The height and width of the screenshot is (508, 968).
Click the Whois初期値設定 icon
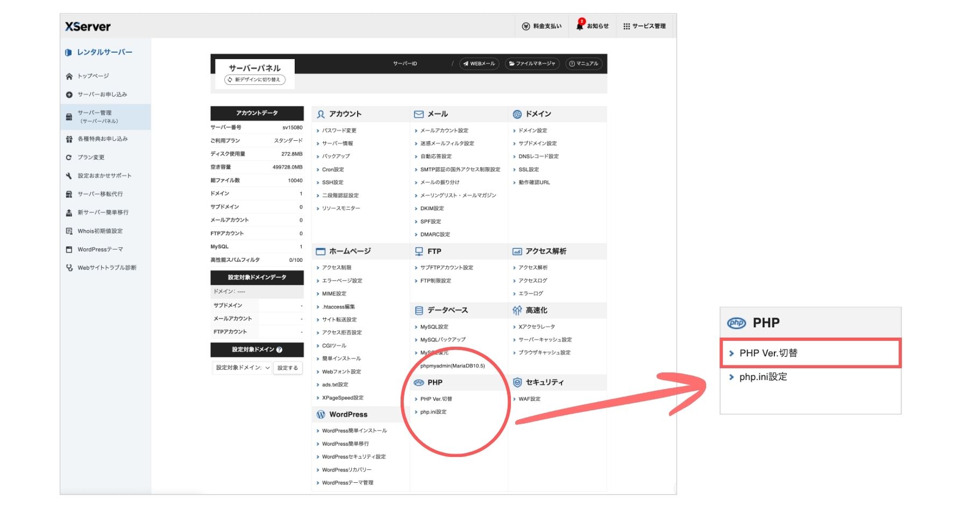coord(69,231)
